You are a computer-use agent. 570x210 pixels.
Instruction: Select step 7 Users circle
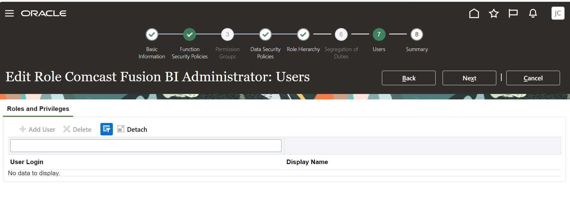[x=379, y=34]
